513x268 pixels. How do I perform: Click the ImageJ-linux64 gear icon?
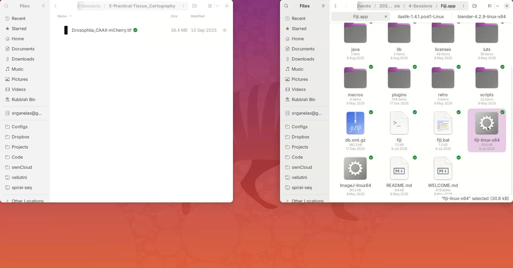tap(355, 169)
